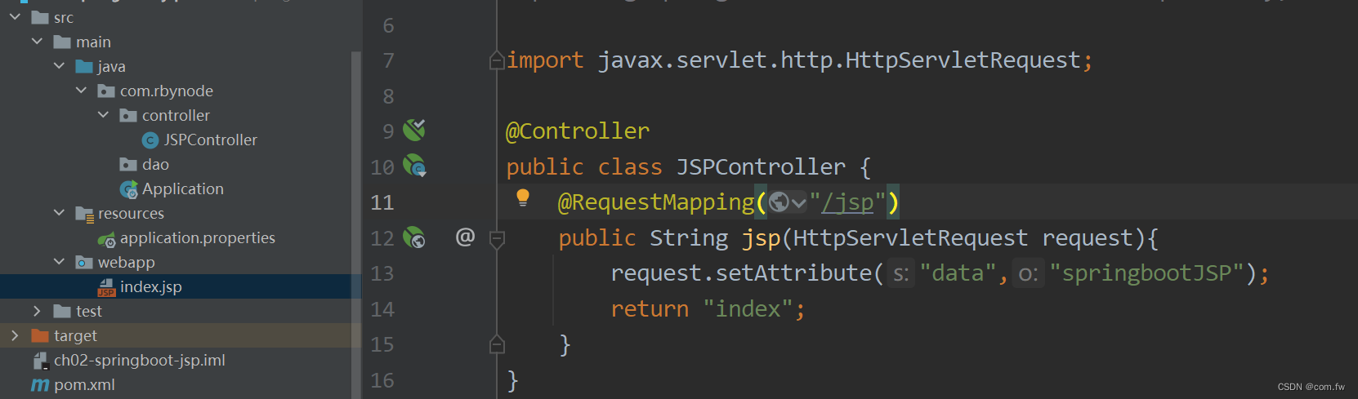Viewport: 1358px width, 399px height.
Task: Click the src folder icon
Action: tap(40, 17)
